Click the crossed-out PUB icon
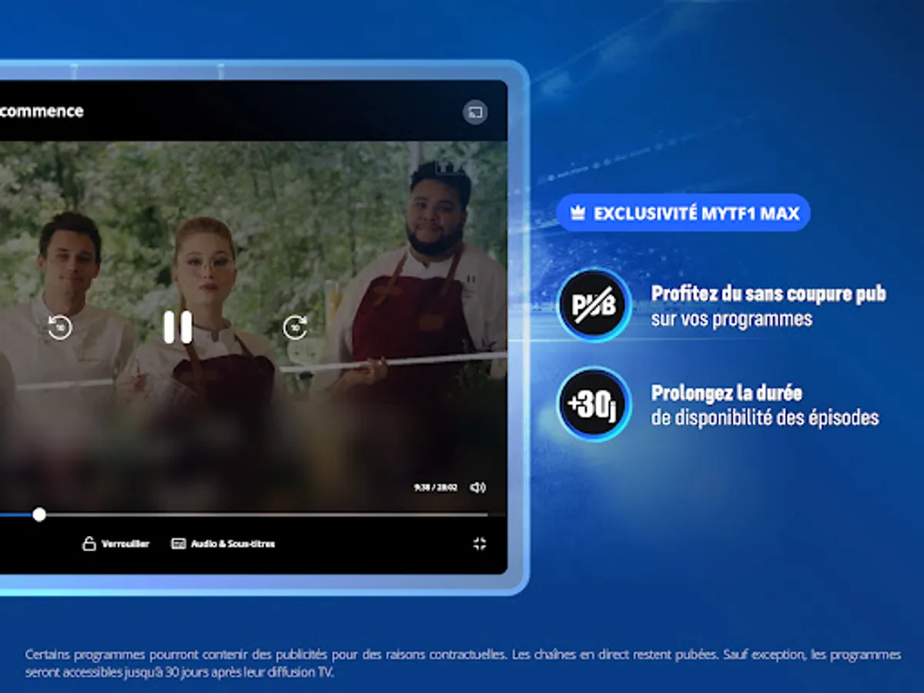Viewport: 924px width, 693px height. pyautogui.click(x=594, y=305)
